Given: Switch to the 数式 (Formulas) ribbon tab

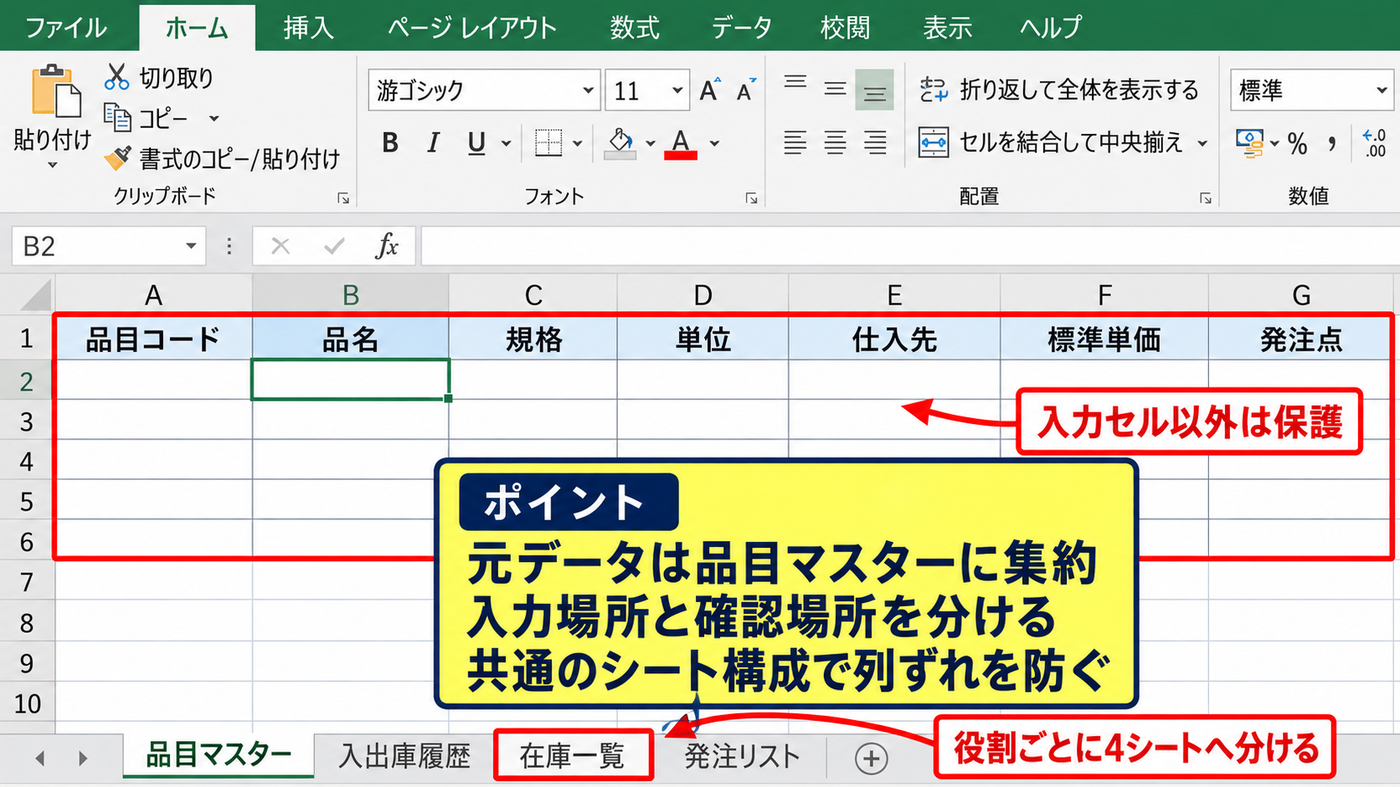Looking at the screenshot, I should pyautogui.click(x=635, y=28).
